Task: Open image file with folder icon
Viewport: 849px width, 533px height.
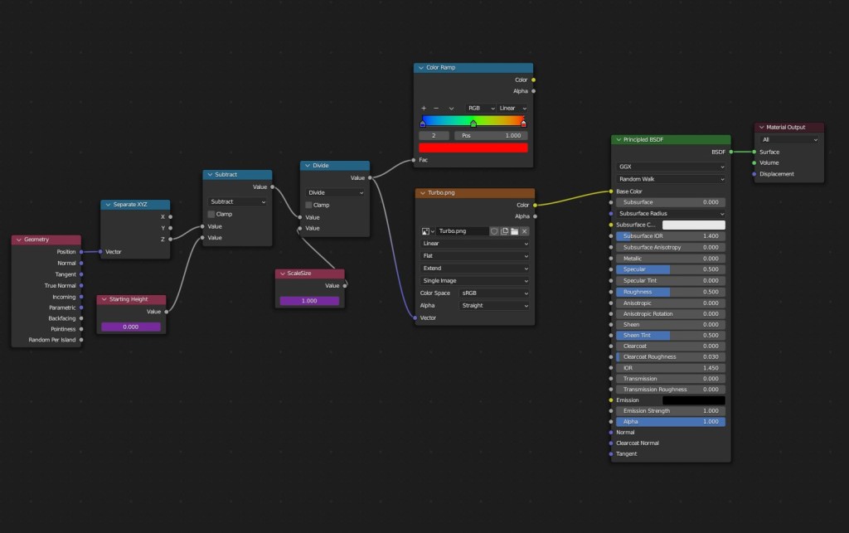Action: click(514, 231)
